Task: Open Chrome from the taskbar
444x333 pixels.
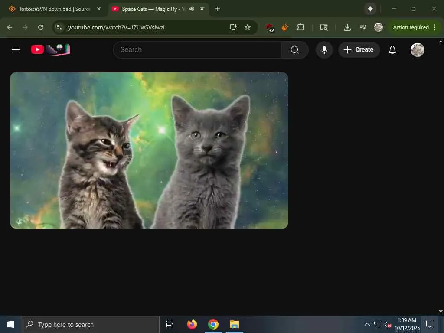Action: (213, 324)
